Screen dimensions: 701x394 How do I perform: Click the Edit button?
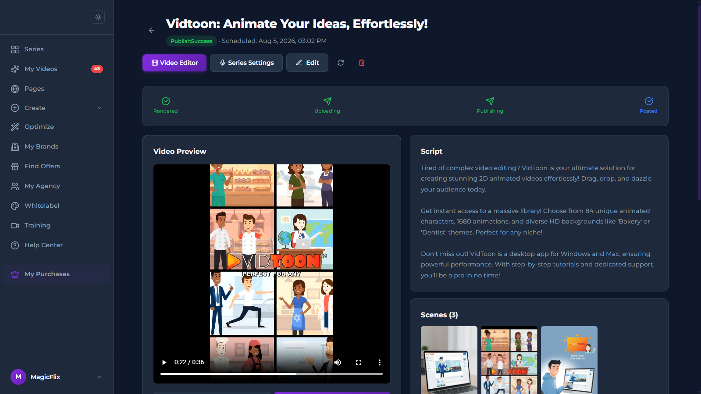(307, 63)
